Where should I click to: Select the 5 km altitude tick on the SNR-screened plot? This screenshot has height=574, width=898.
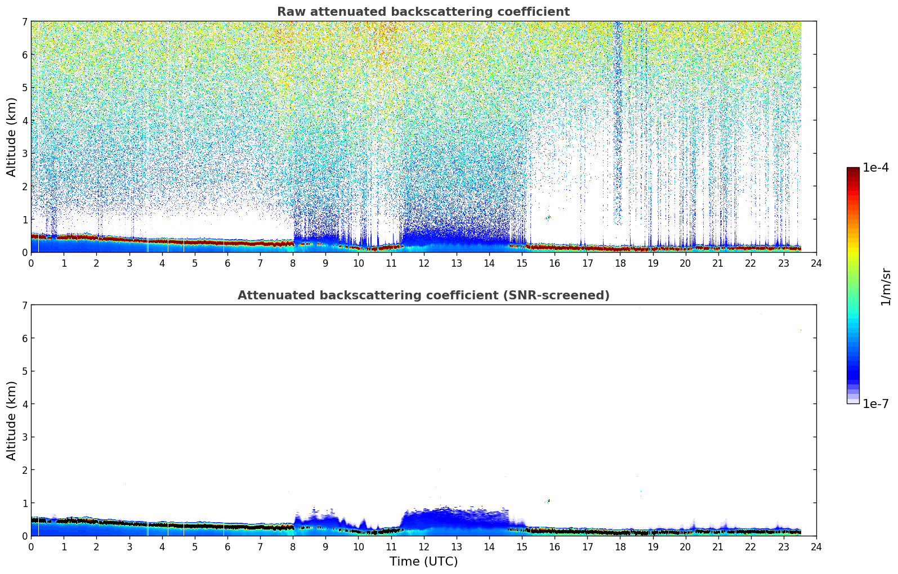[25, 371]
